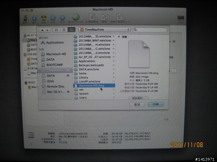Eject the TimeMachine volume

coord(68,70)
